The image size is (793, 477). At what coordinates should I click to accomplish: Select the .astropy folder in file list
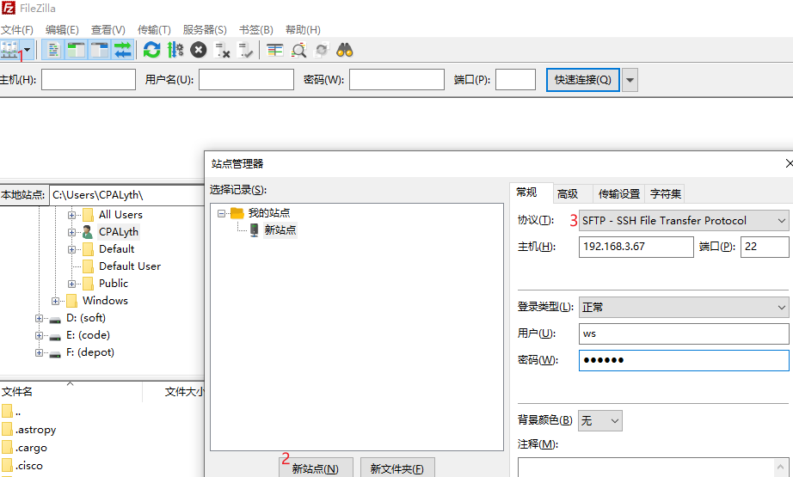[x=35, y=430]
